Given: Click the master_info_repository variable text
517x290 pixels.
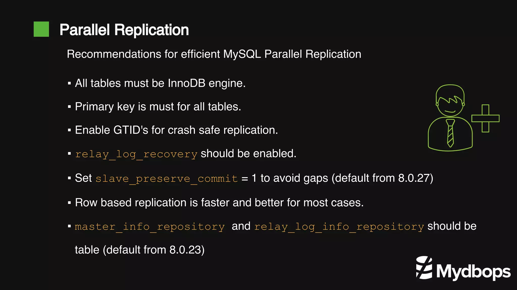Looking at the screenshot, I should click(150, 227).
